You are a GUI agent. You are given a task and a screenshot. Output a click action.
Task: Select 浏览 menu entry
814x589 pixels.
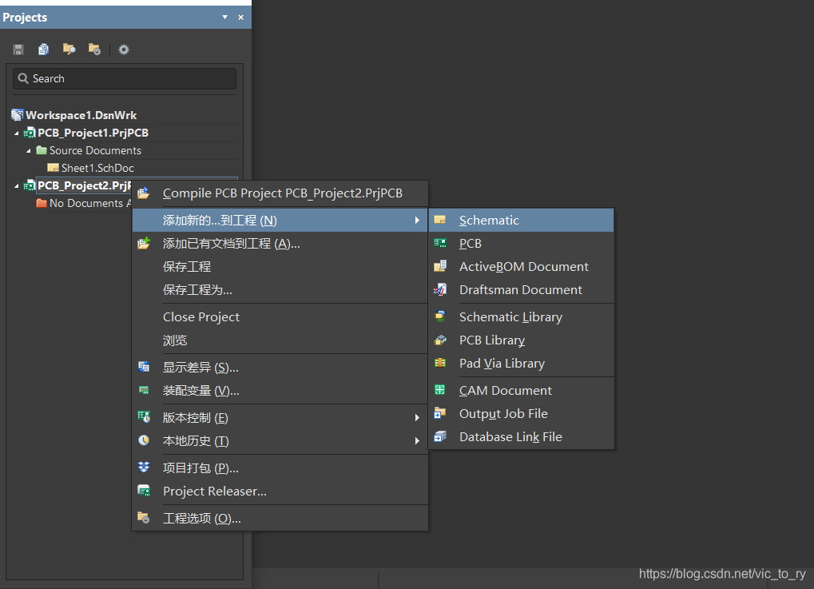coord(280,340)
